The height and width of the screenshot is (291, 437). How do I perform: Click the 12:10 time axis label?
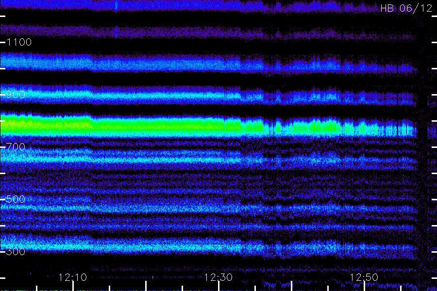coord(73,277)
